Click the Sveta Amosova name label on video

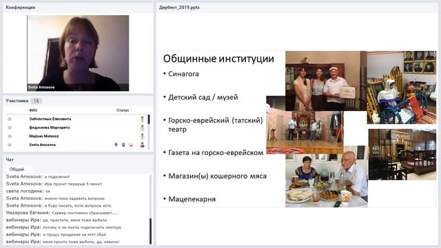pyautogui.click(x=41, y=87)
